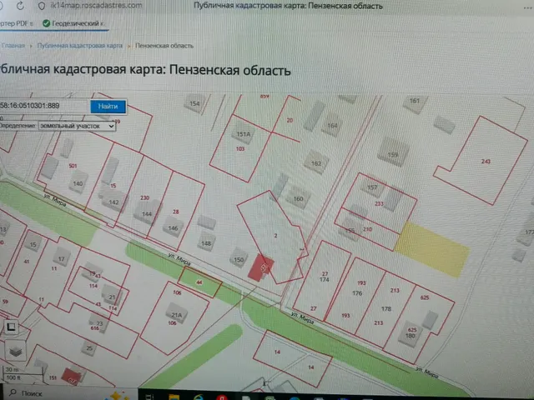The image size is (534, 400).
Task: Click the square map tool icon above layers
Action: pos(11,327)
